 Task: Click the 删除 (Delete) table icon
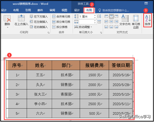click(7, 18)
